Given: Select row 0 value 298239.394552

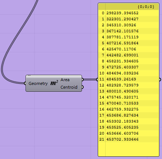Looking at the screenshot, I should (x=123, y=13).
